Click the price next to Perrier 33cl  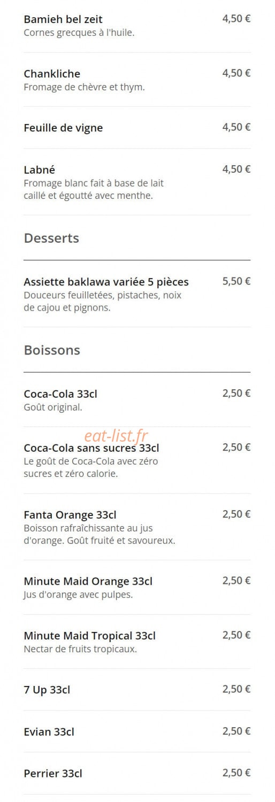(236, 773)
